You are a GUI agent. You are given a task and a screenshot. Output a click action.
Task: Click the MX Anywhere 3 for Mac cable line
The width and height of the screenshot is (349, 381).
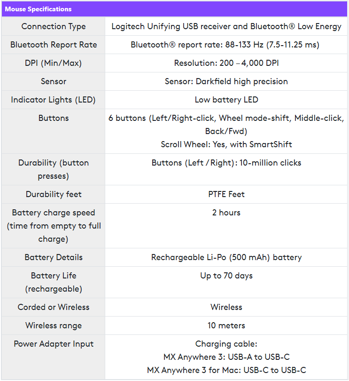[x=226, y=370]
